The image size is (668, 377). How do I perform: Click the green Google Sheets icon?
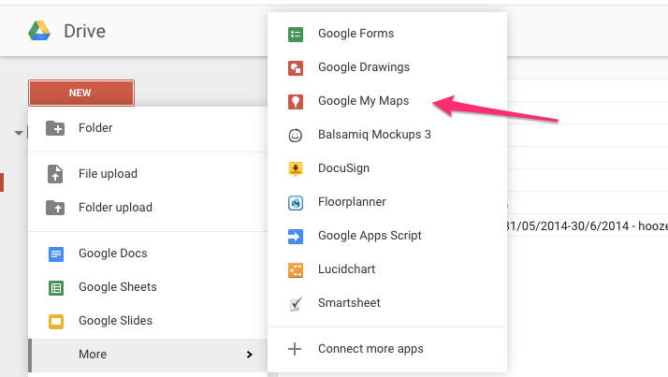point(56,287)
